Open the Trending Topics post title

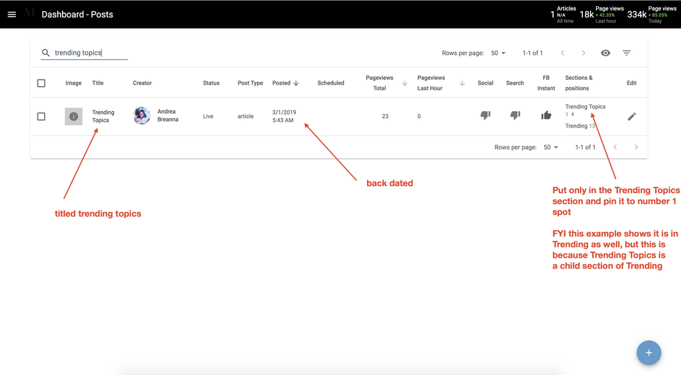pos(103,116)
